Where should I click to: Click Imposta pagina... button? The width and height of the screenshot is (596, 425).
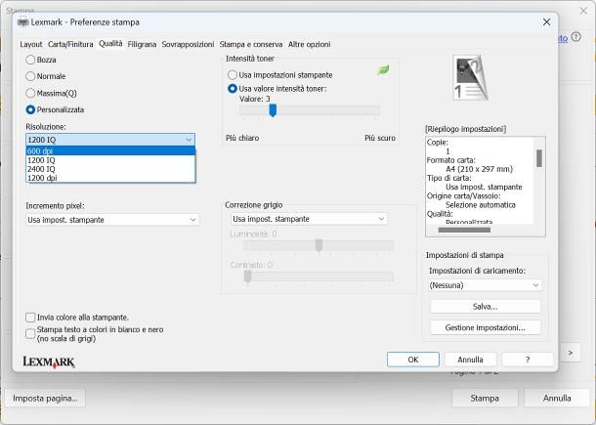pyautogui.click(x=45, y=398)
